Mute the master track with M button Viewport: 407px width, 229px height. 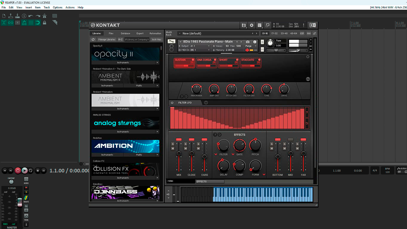(x=26, y=188)
